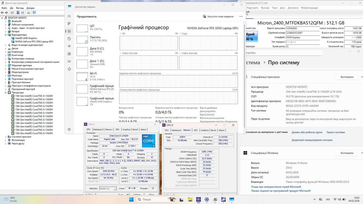This screenshot has height=204, width=363.
Task: Expand Bluetooth node in Device Manager
Action: click(x=5, y=21)
